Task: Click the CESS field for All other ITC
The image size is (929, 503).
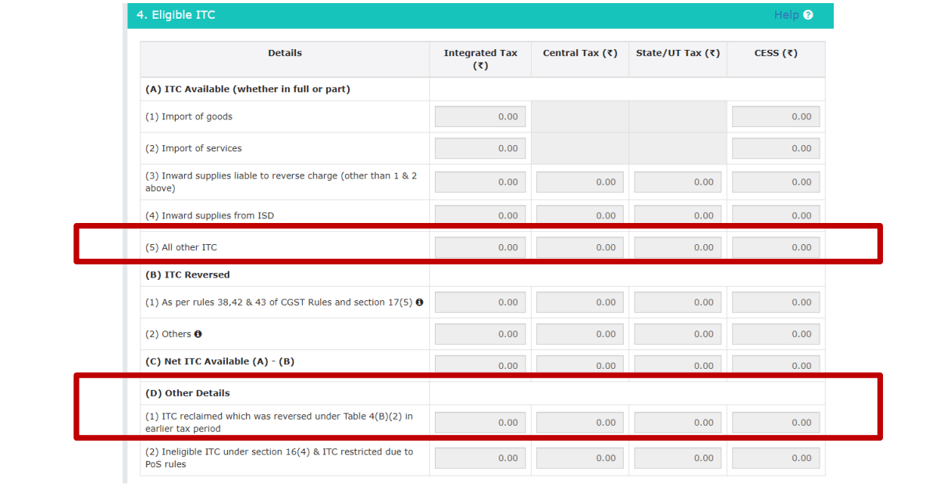Action: [775, 246]
